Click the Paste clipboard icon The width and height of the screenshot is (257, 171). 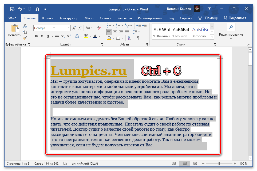[x=15, y=28]
